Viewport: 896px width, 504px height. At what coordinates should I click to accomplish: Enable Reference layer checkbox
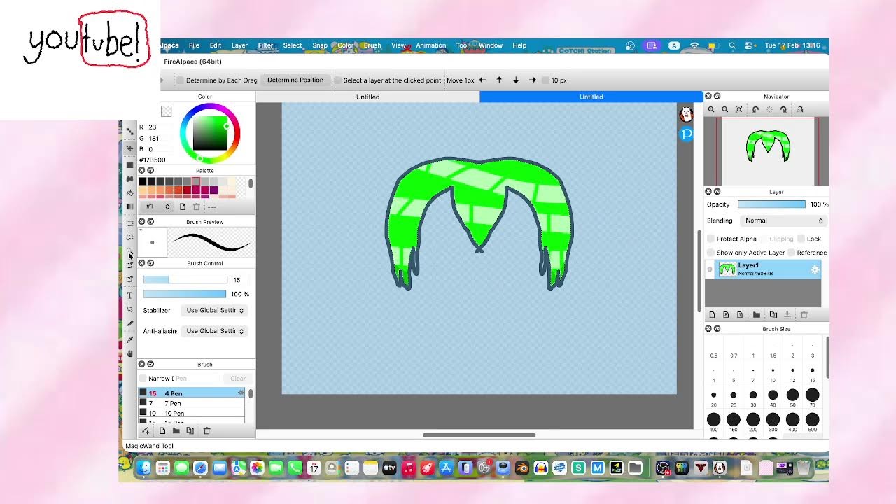click(x=791, y=253)
